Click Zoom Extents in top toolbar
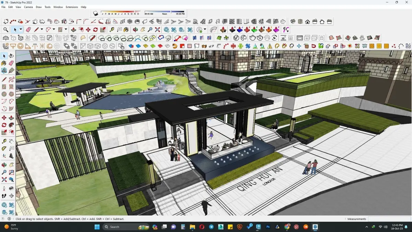Screen dimensions: 412x232 (158, 30)
